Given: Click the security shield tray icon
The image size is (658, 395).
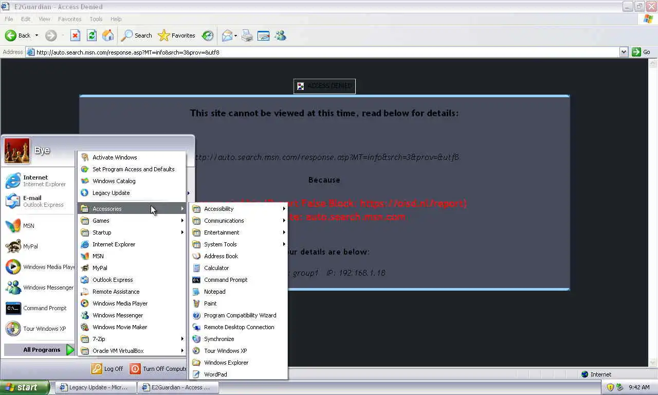Looking at the screenshot, I should point(610,387).
